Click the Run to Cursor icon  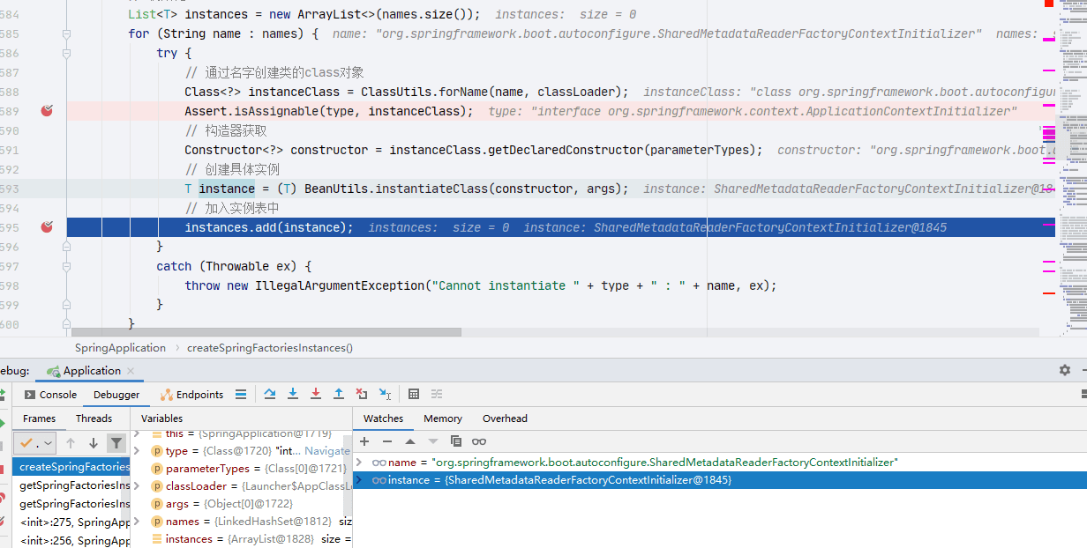point(385,395)
